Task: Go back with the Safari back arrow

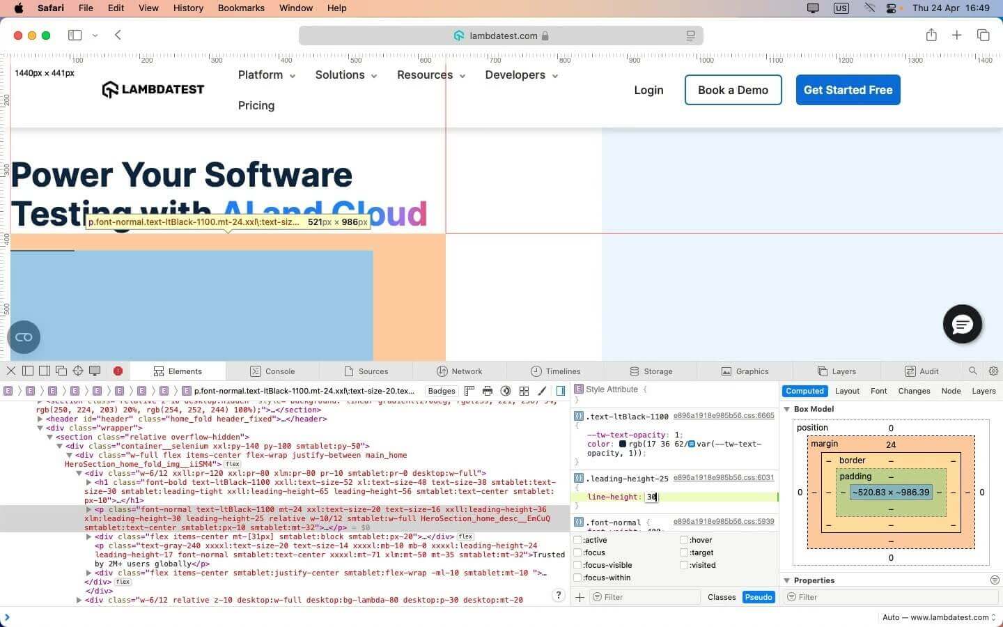Action: pyautogui.click(x=118, y=35)
